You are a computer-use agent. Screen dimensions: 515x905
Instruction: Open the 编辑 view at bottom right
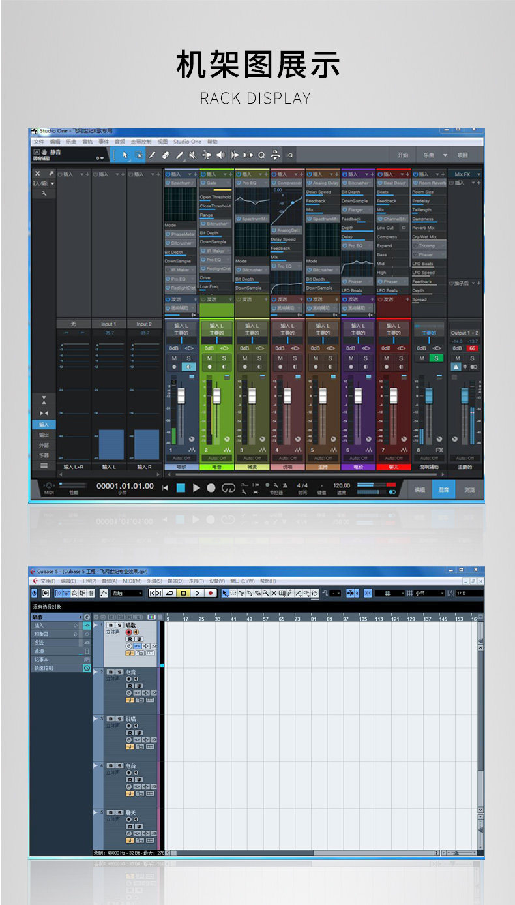[420, 489]
